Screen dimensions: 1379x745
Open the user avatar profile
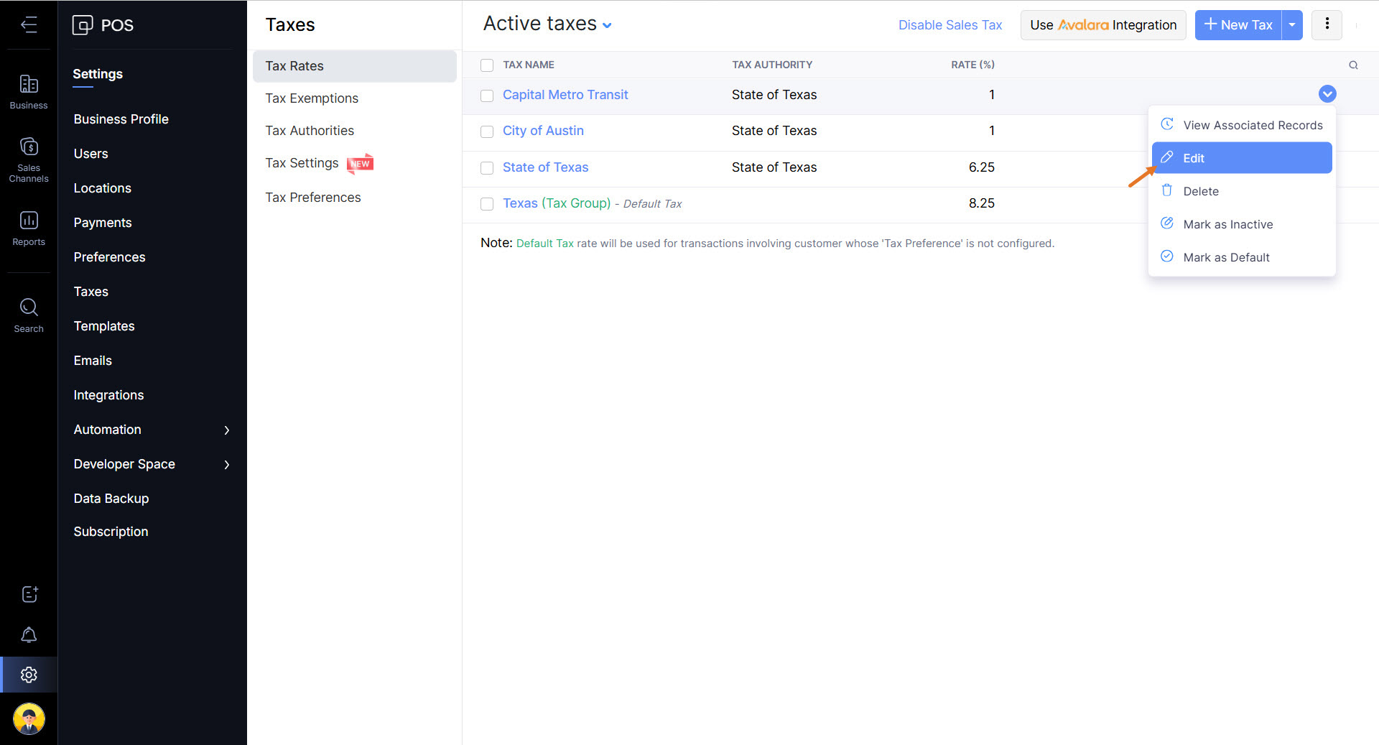click(x=29, y=718)
